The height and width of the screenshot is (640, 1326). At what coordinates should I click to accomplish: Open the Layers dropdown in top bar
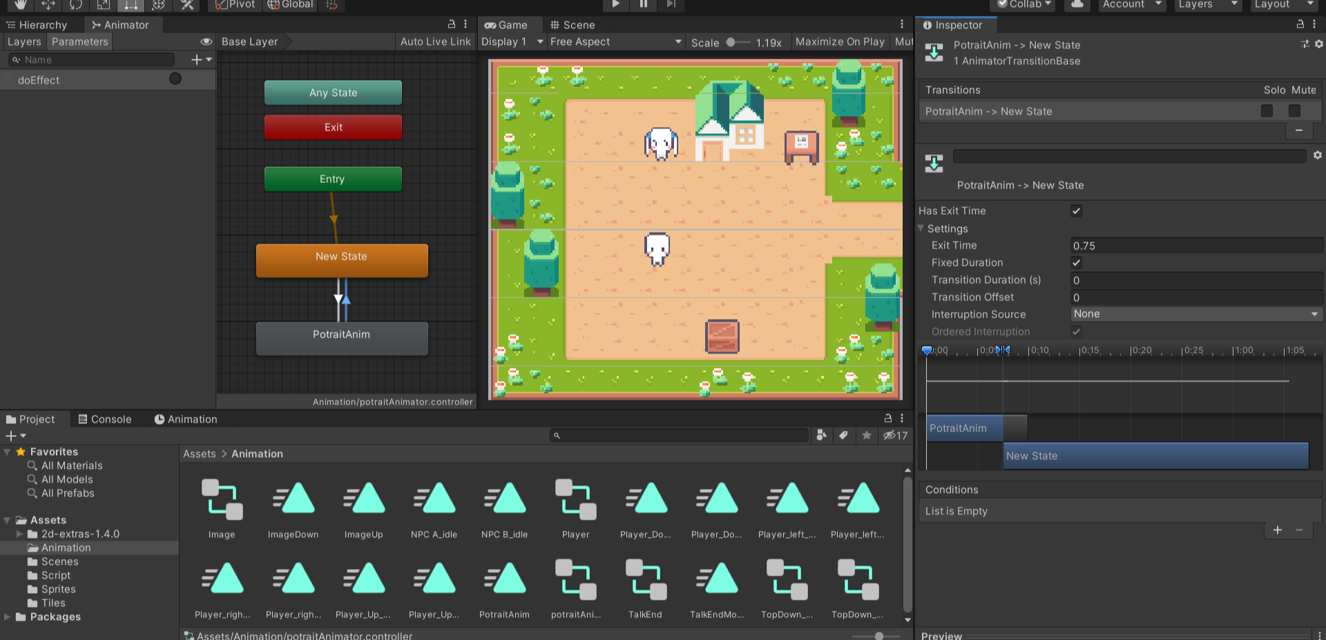tap(1207, 4)
